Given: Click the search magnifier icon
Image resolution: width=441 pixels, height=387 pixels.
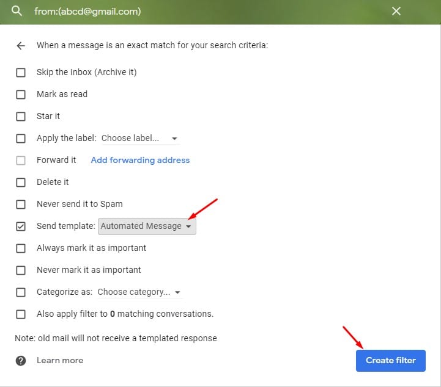Looking at the screenshot, I should [x=17, y=11].
